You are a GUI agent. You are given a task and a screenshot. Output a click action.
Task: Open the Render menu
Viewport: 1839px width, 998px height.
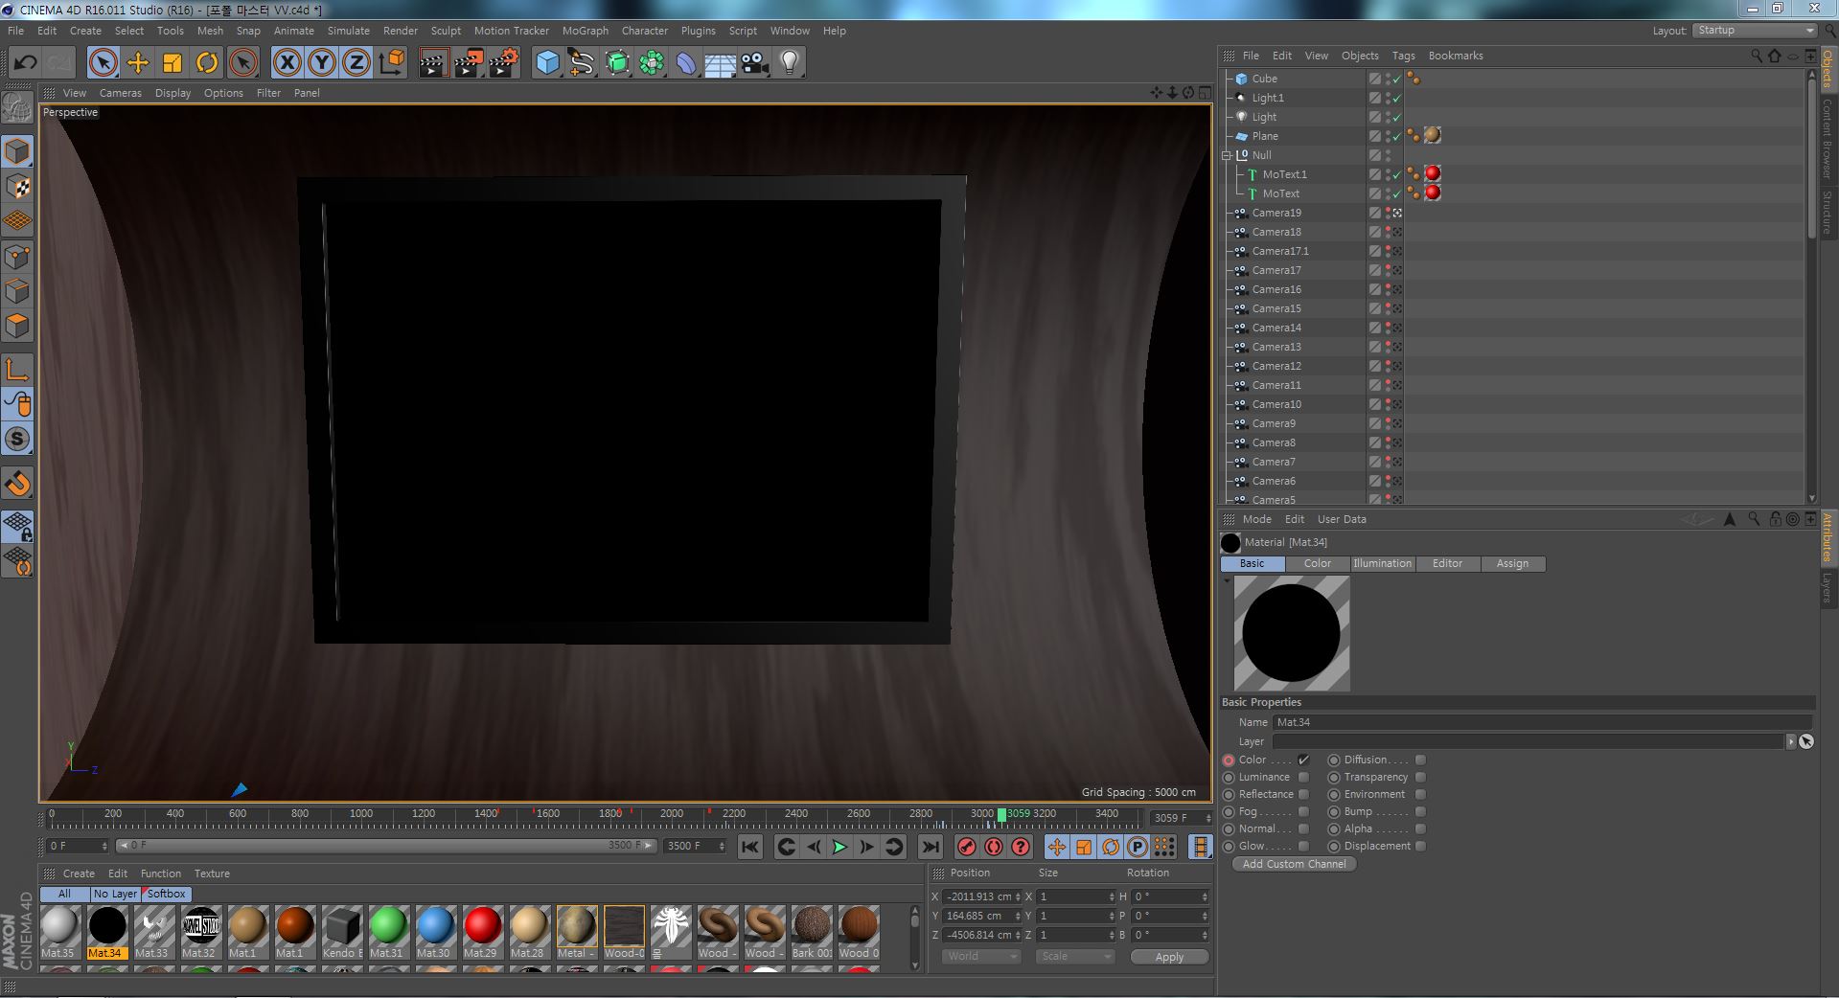coord(400,31)
